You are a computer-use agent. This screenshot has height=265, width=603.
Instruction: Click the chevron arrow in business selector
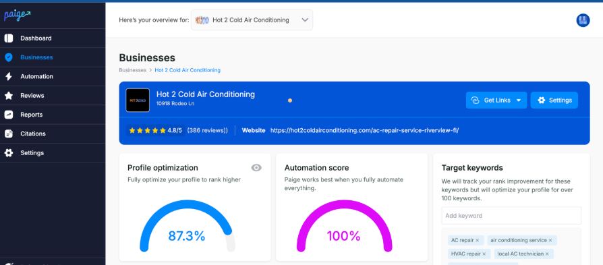point(305,20)
